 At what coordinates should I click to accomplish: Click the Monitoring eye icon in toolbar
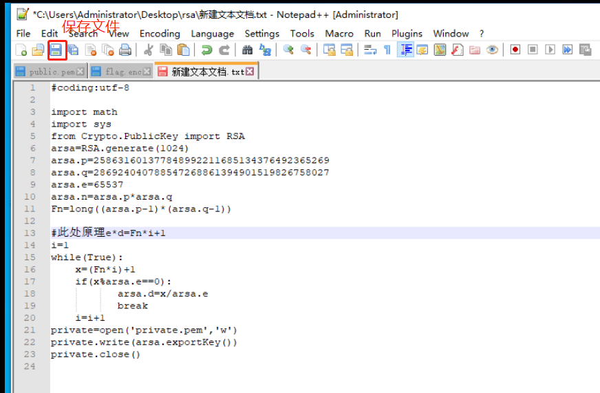492,50
